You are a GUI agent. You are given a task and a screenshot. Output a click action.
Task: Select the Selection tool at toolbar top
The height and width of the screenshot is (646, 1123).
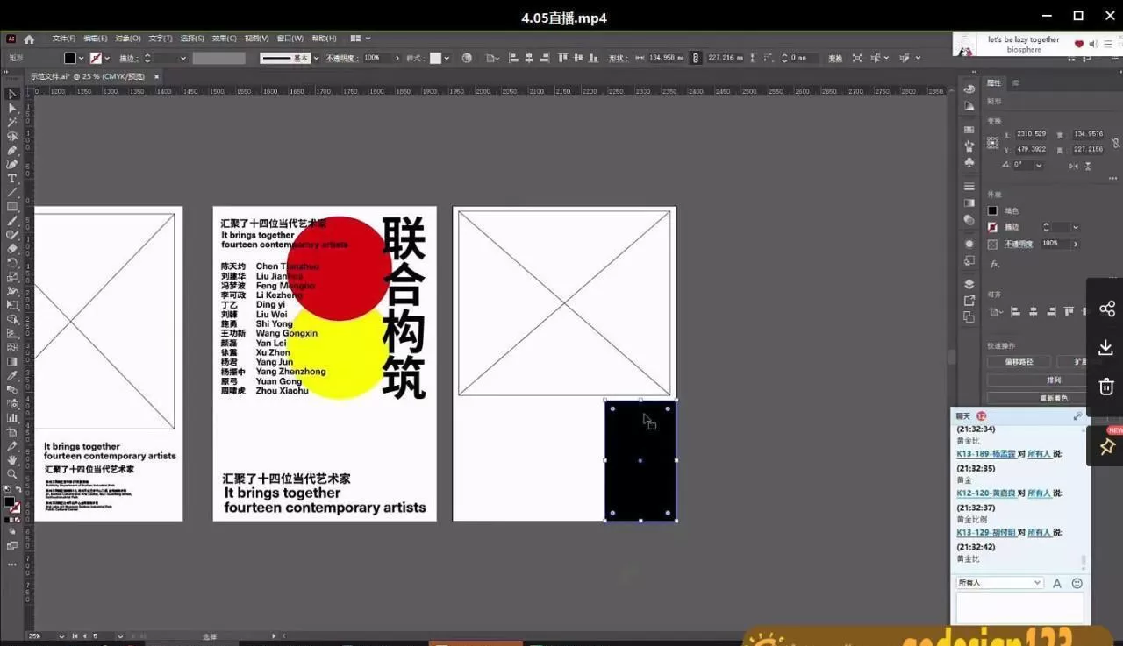[12, 95]
